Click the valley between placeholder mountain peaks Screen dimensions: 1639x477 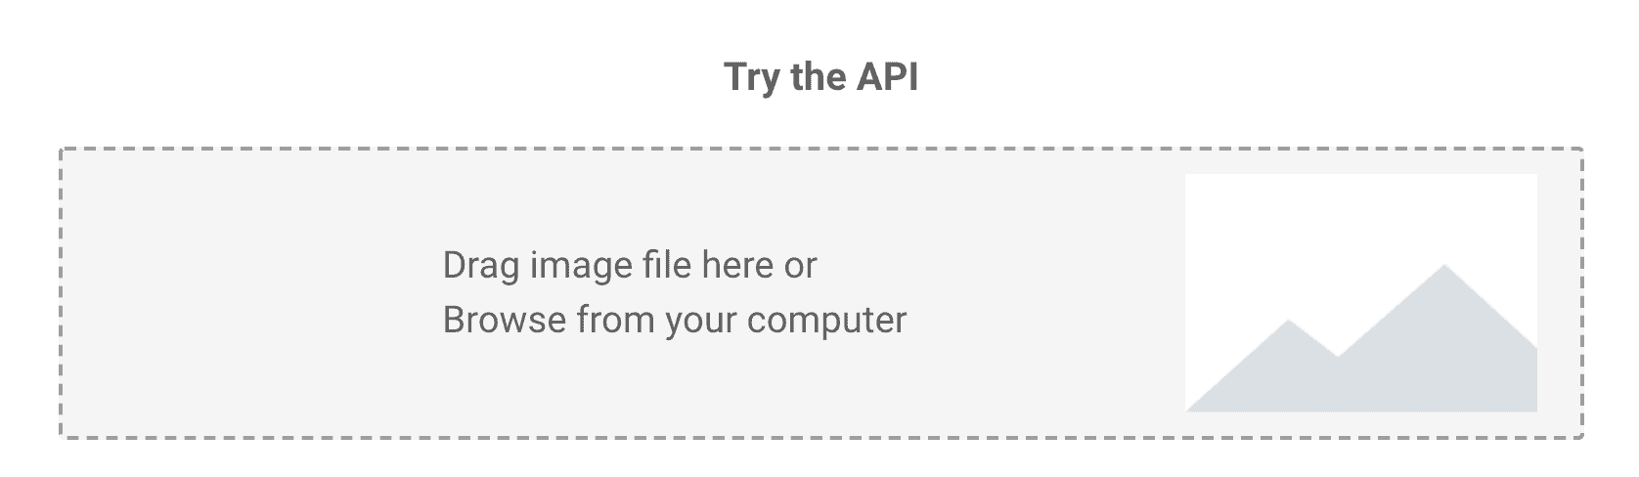1337,364
